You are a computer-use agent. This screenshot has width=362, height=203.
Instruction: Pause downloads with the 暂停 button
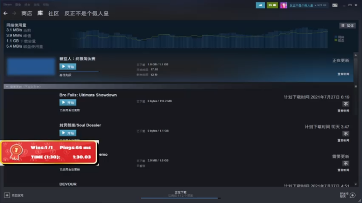[x=347, y=26]
